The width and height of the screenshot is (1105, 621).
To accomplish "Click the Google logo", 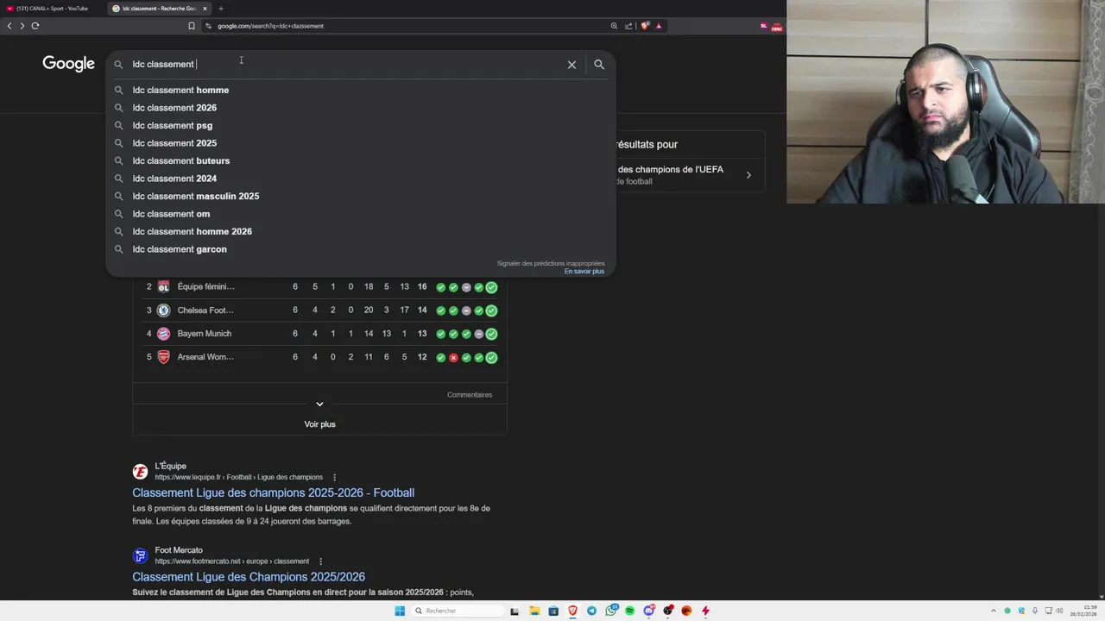I will (x=69, y=64).
